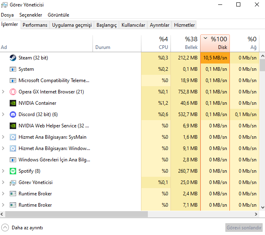Click the SysMain service gear icon

[13, 137]
